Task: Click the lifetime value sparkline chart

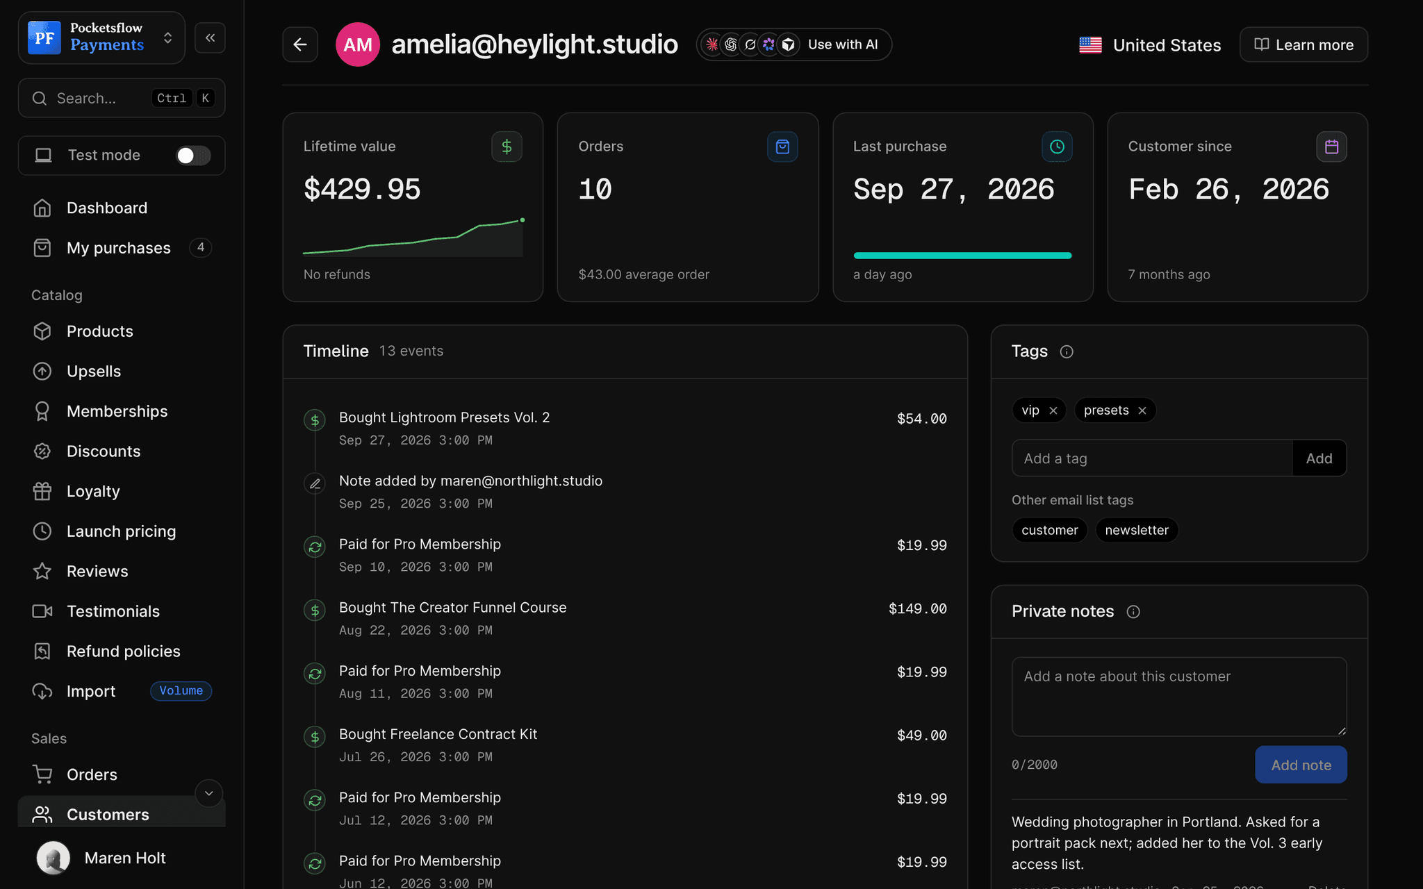Action: coord(413,238)
